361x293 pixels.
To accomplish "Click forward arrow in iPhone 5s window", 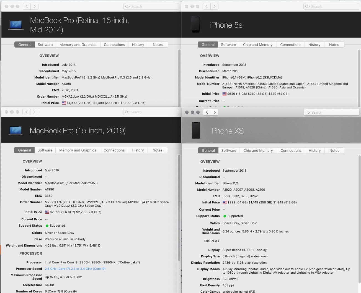I will [x=215, y=6].
